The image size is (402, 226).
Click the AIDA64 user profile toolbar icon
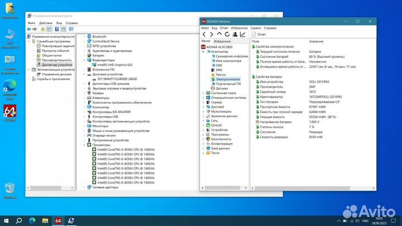pyautogui.click(x=235, y=34)
